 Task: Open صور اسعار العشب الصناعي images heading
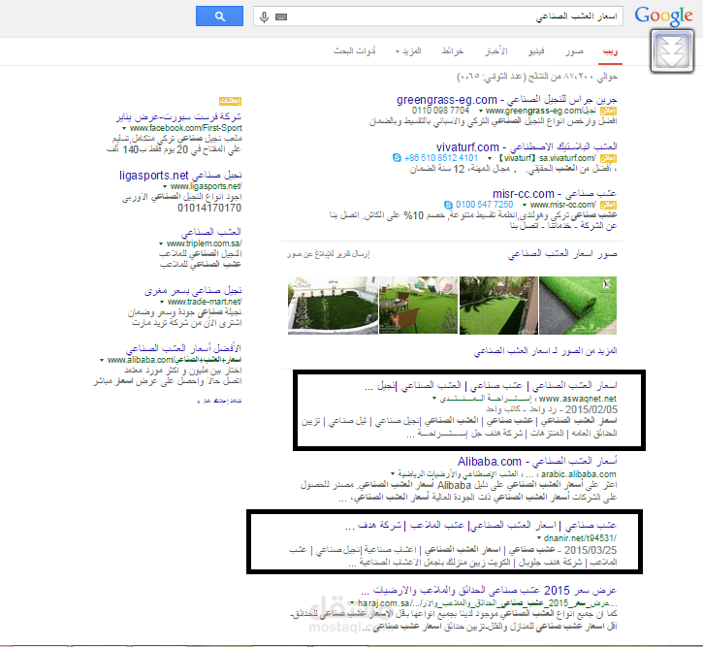(x=562, y=254)
